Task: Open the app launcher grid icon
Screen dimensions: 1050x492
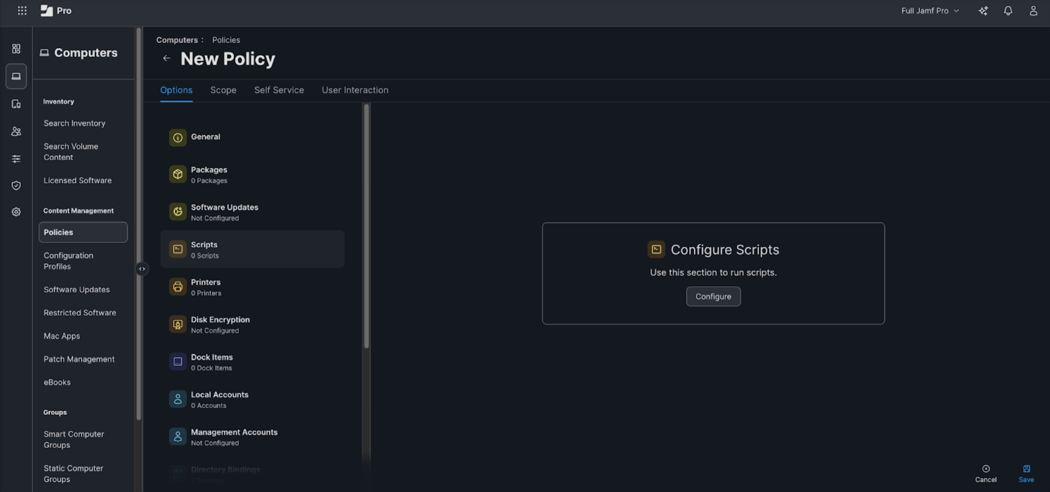Action: [22, 10]
